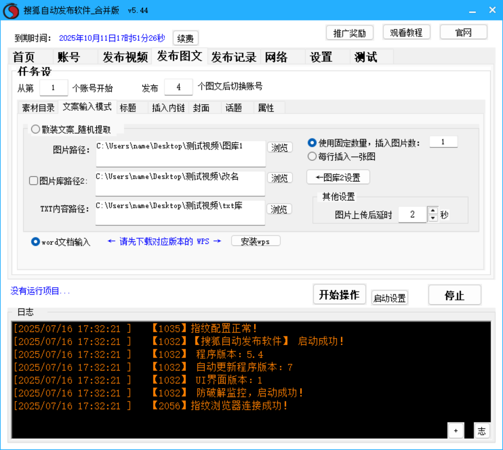Decrease upload delay with spinner down arrow
503x450 pixels.
(x=433, y=218)
